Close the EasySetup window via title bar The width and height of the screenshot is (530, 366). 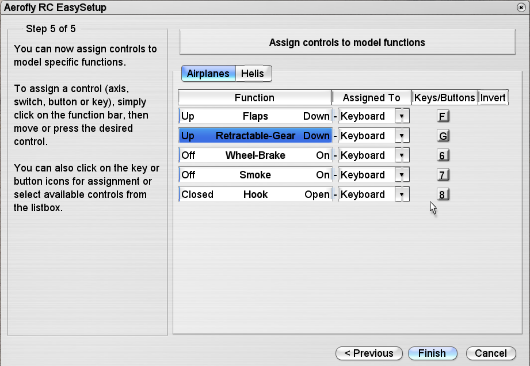point(521,7)
